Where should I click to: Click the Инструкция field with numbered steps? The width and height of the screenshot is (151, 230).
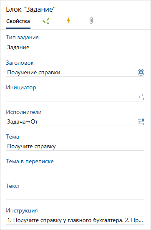pyautogui.click(x=75, y=220)
